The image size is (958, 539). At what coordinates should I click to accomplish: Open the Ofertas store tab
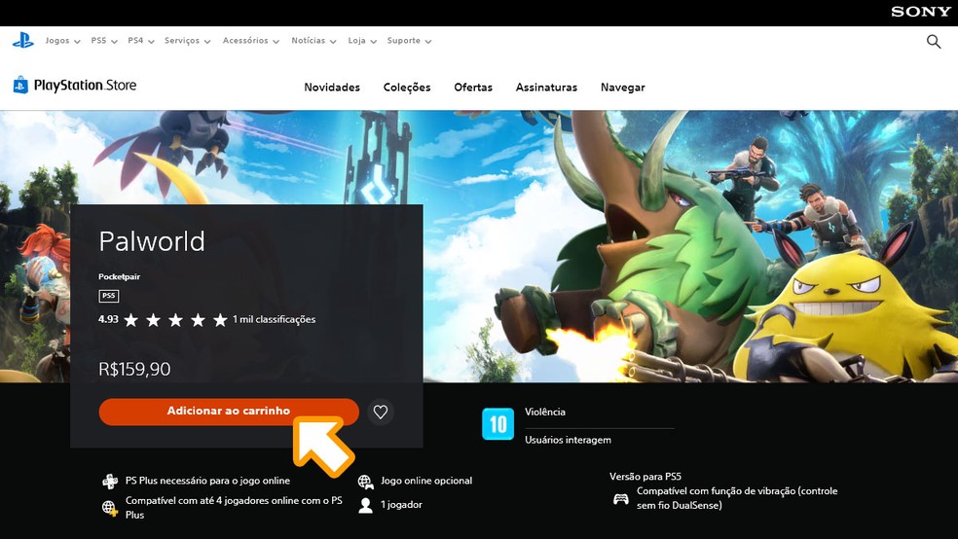[x=473, y=88]
